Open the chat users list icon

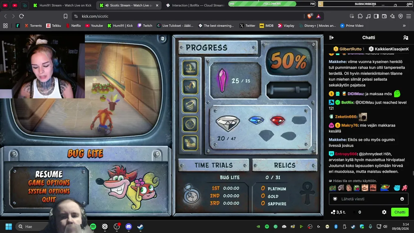coord(406,38)
